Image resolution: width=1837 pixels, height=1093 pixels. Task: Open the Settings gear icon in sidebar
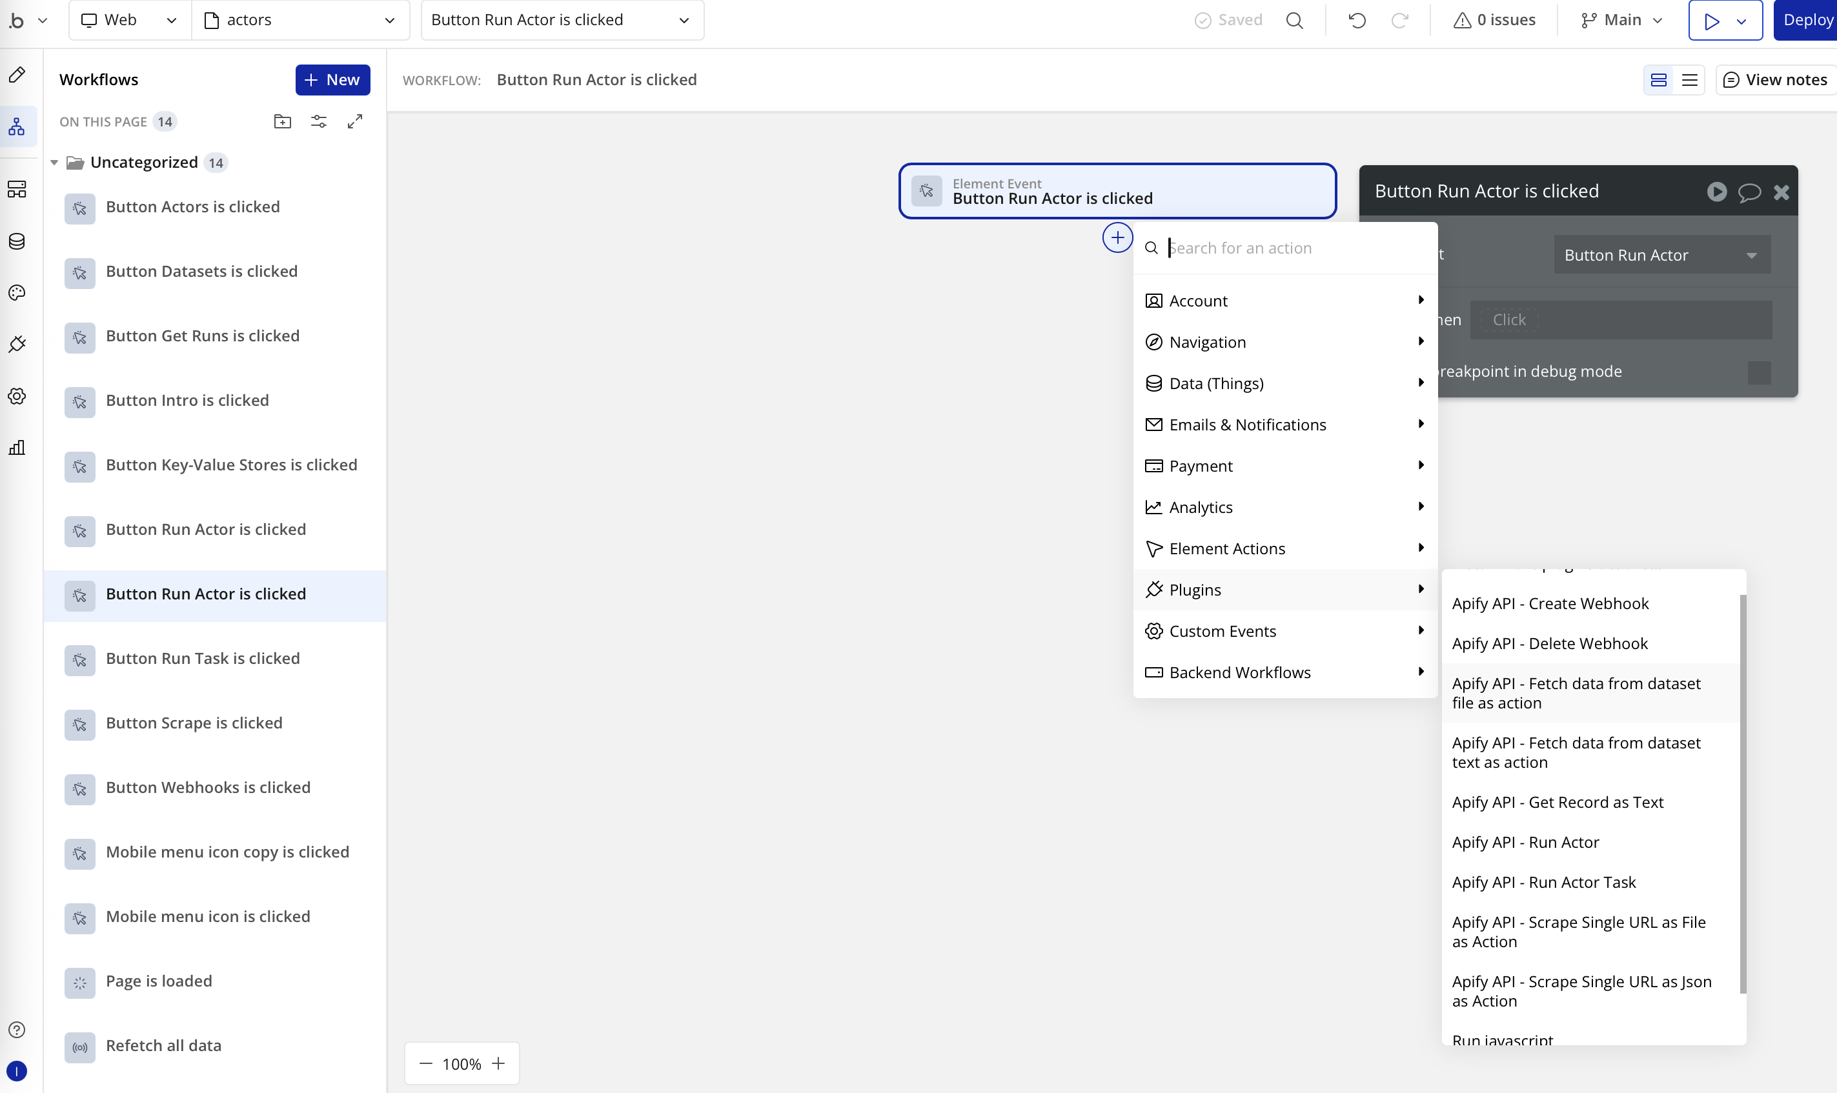[17, 396]
